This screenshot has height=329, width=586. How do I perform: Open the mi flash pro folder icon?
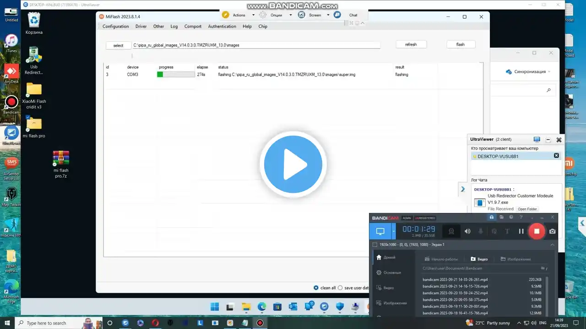point(34,127)
